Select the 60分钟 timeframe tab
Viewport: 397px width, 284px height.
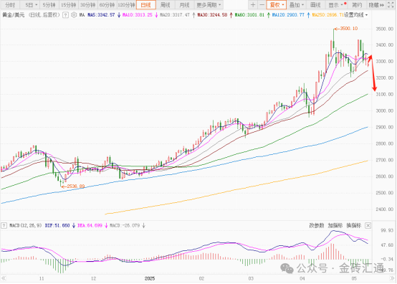[x=107, y=5]
